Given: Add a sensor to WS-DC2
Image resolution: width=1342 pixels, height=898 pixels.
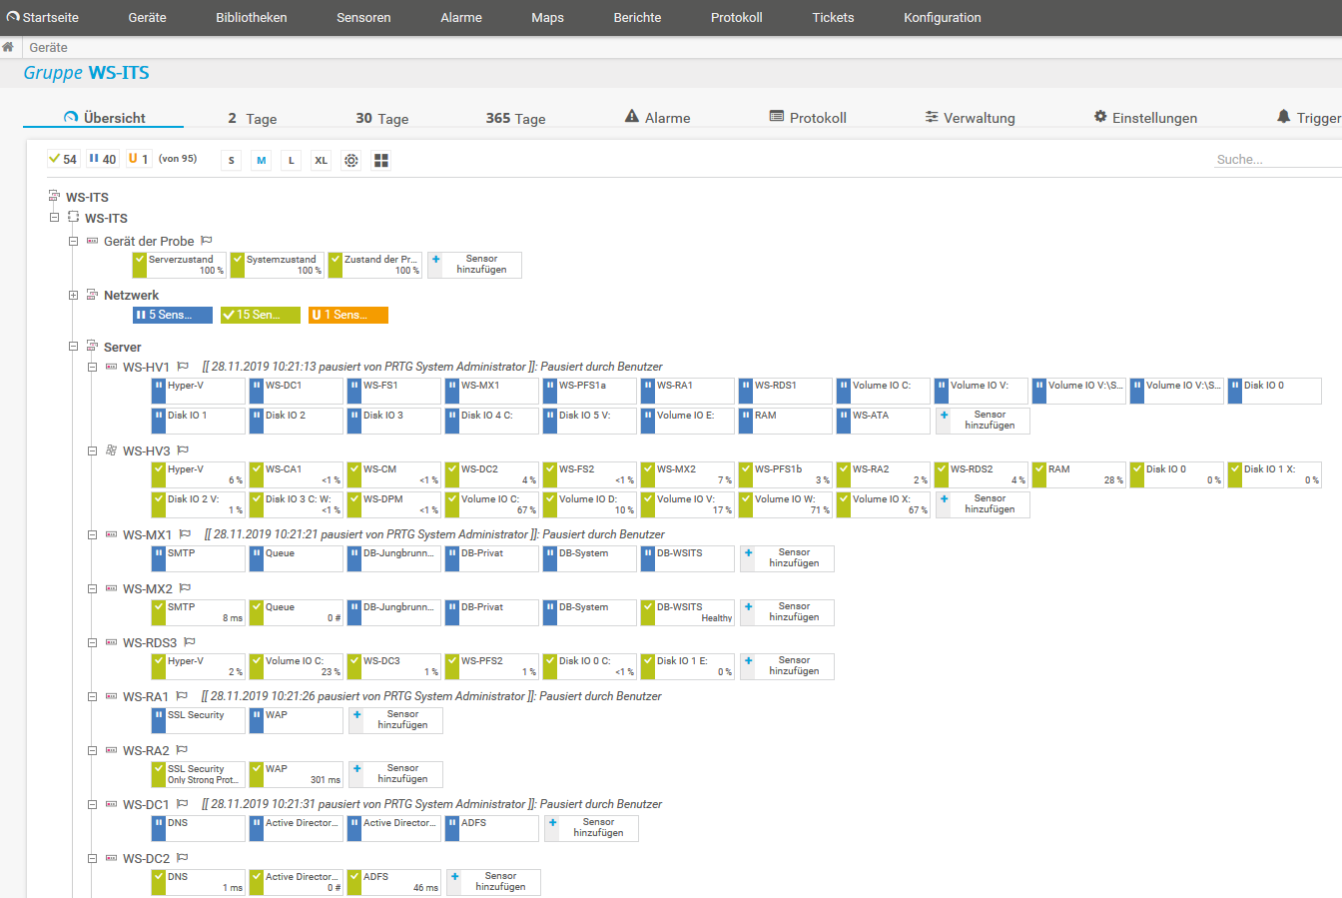Looking at the screenshot, I should 493,882.
